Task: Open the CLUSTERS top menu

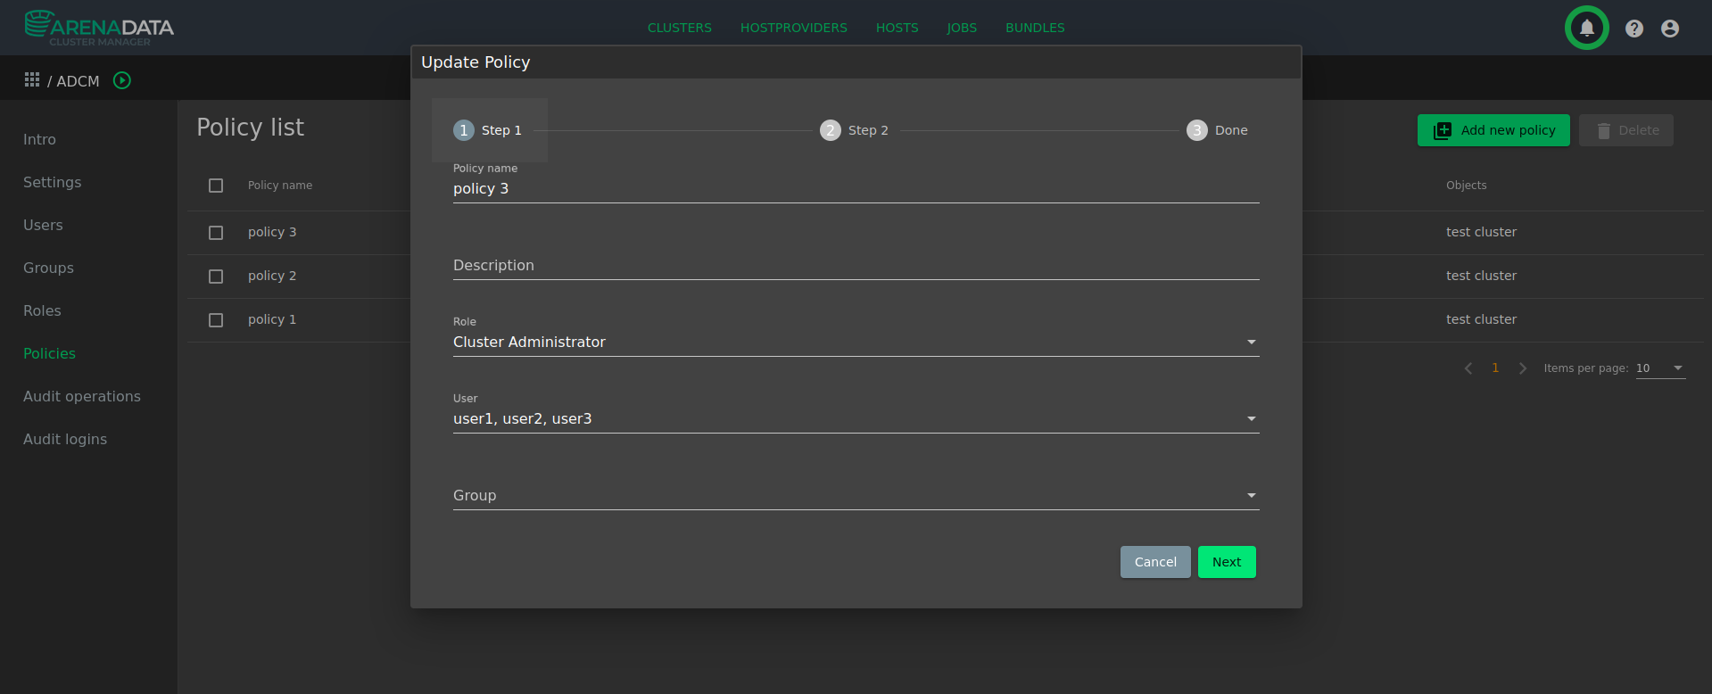Action: (x=680, y=28)
